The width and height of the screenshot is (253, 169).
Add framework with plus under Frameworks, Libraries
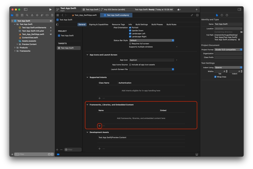(x=99, y=126)
